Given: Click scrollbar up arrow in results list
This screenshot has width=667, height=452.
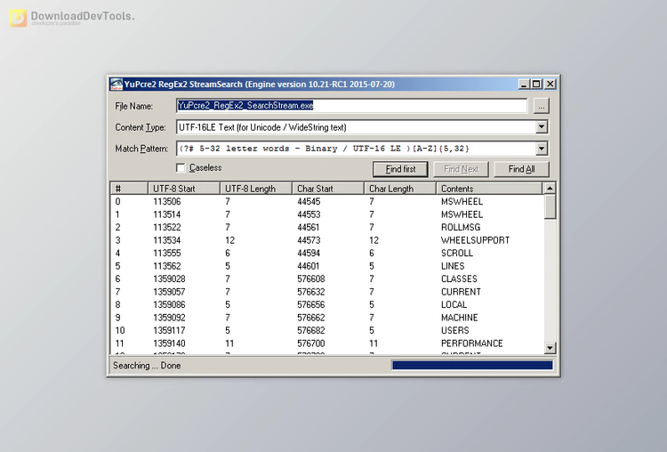Looking at the screenshot, I should point(550,188).
